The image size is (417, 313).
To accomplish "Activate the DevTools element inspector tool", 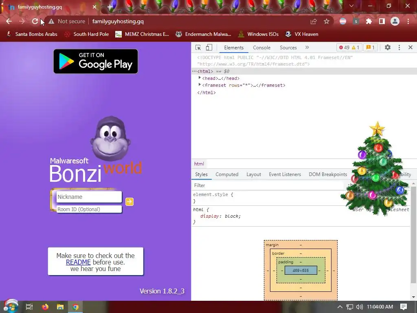I will click(198, 47).
